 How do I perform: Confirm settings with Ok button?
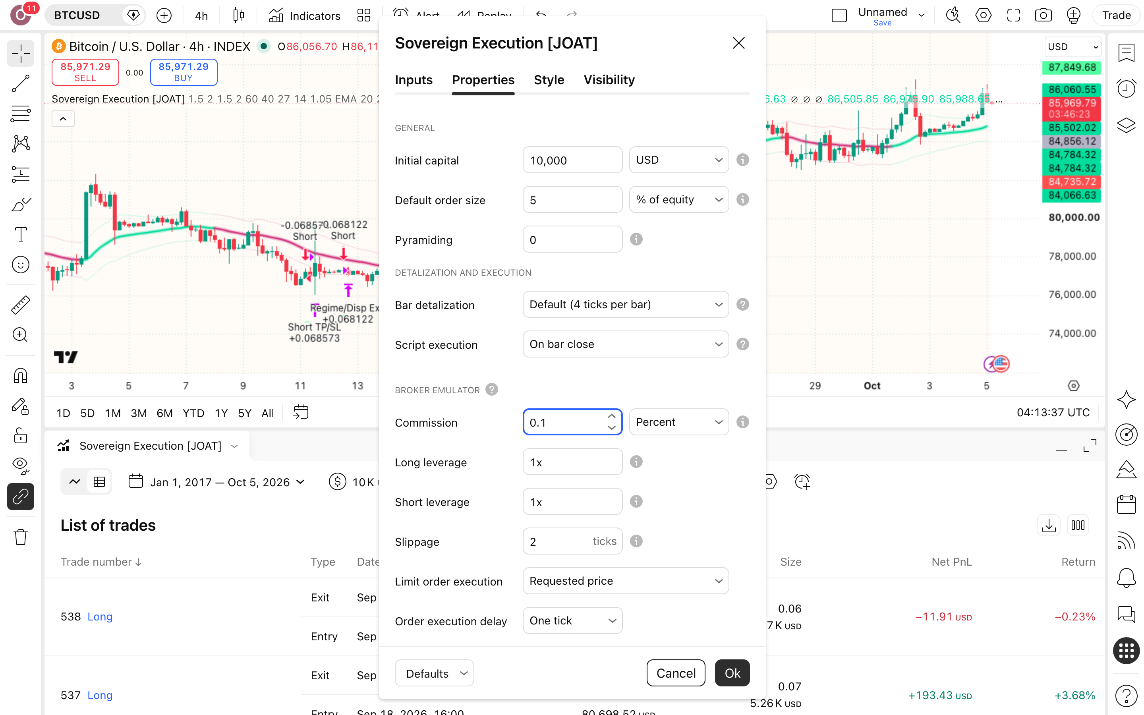pyautogui.click(x=732, y=673)
